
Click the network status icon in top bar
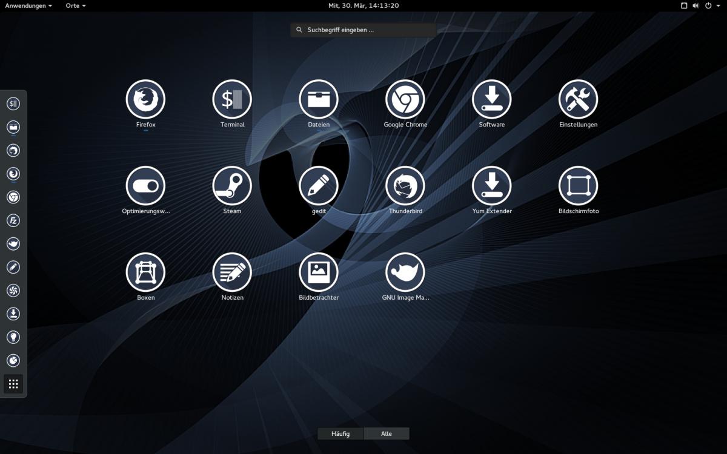(x=684, y=5)
